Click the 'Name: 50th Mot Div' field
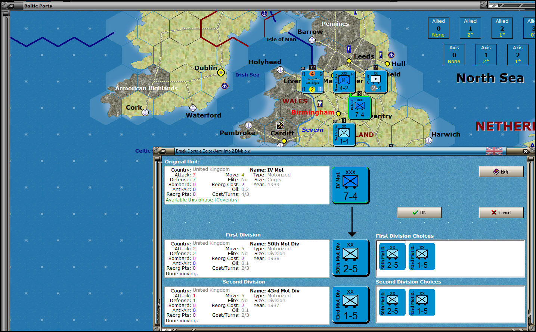This screenshot has width=536, height=332. (x=275, y=244)
